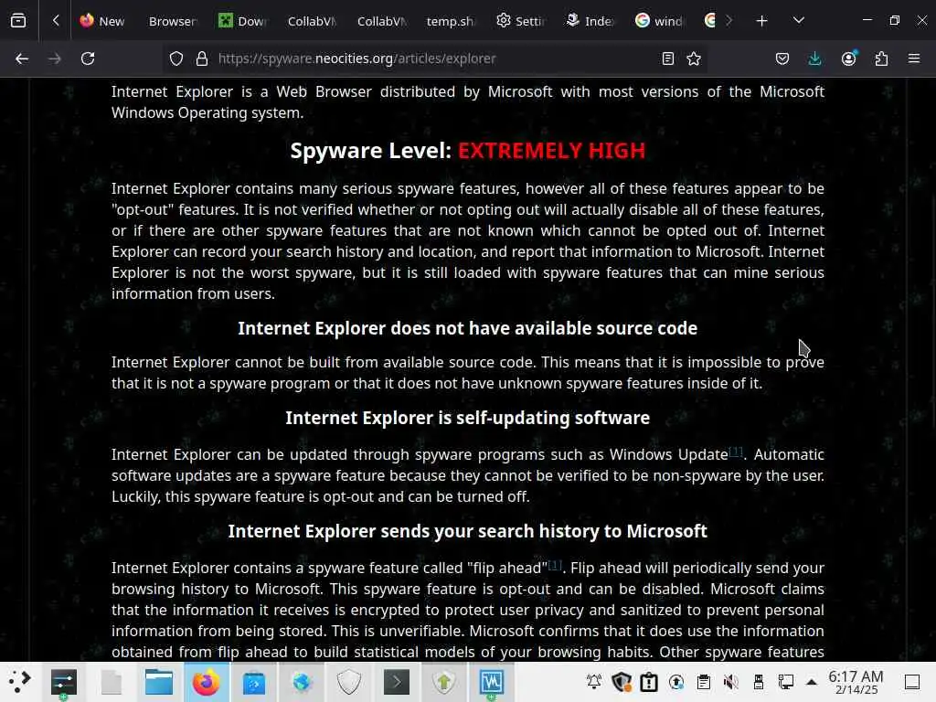Screen dimensions: 936x702
Task: Switch to the Google wind tab
Action: [x=659, y=21]
